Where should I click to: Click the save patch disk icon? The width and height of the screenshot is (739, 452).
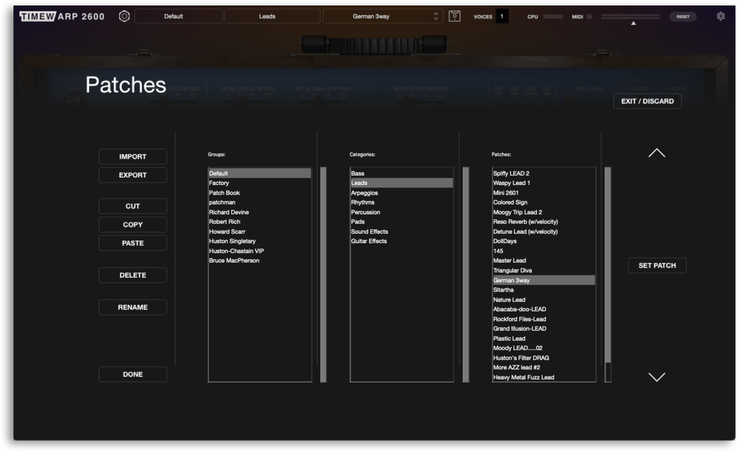454,17
